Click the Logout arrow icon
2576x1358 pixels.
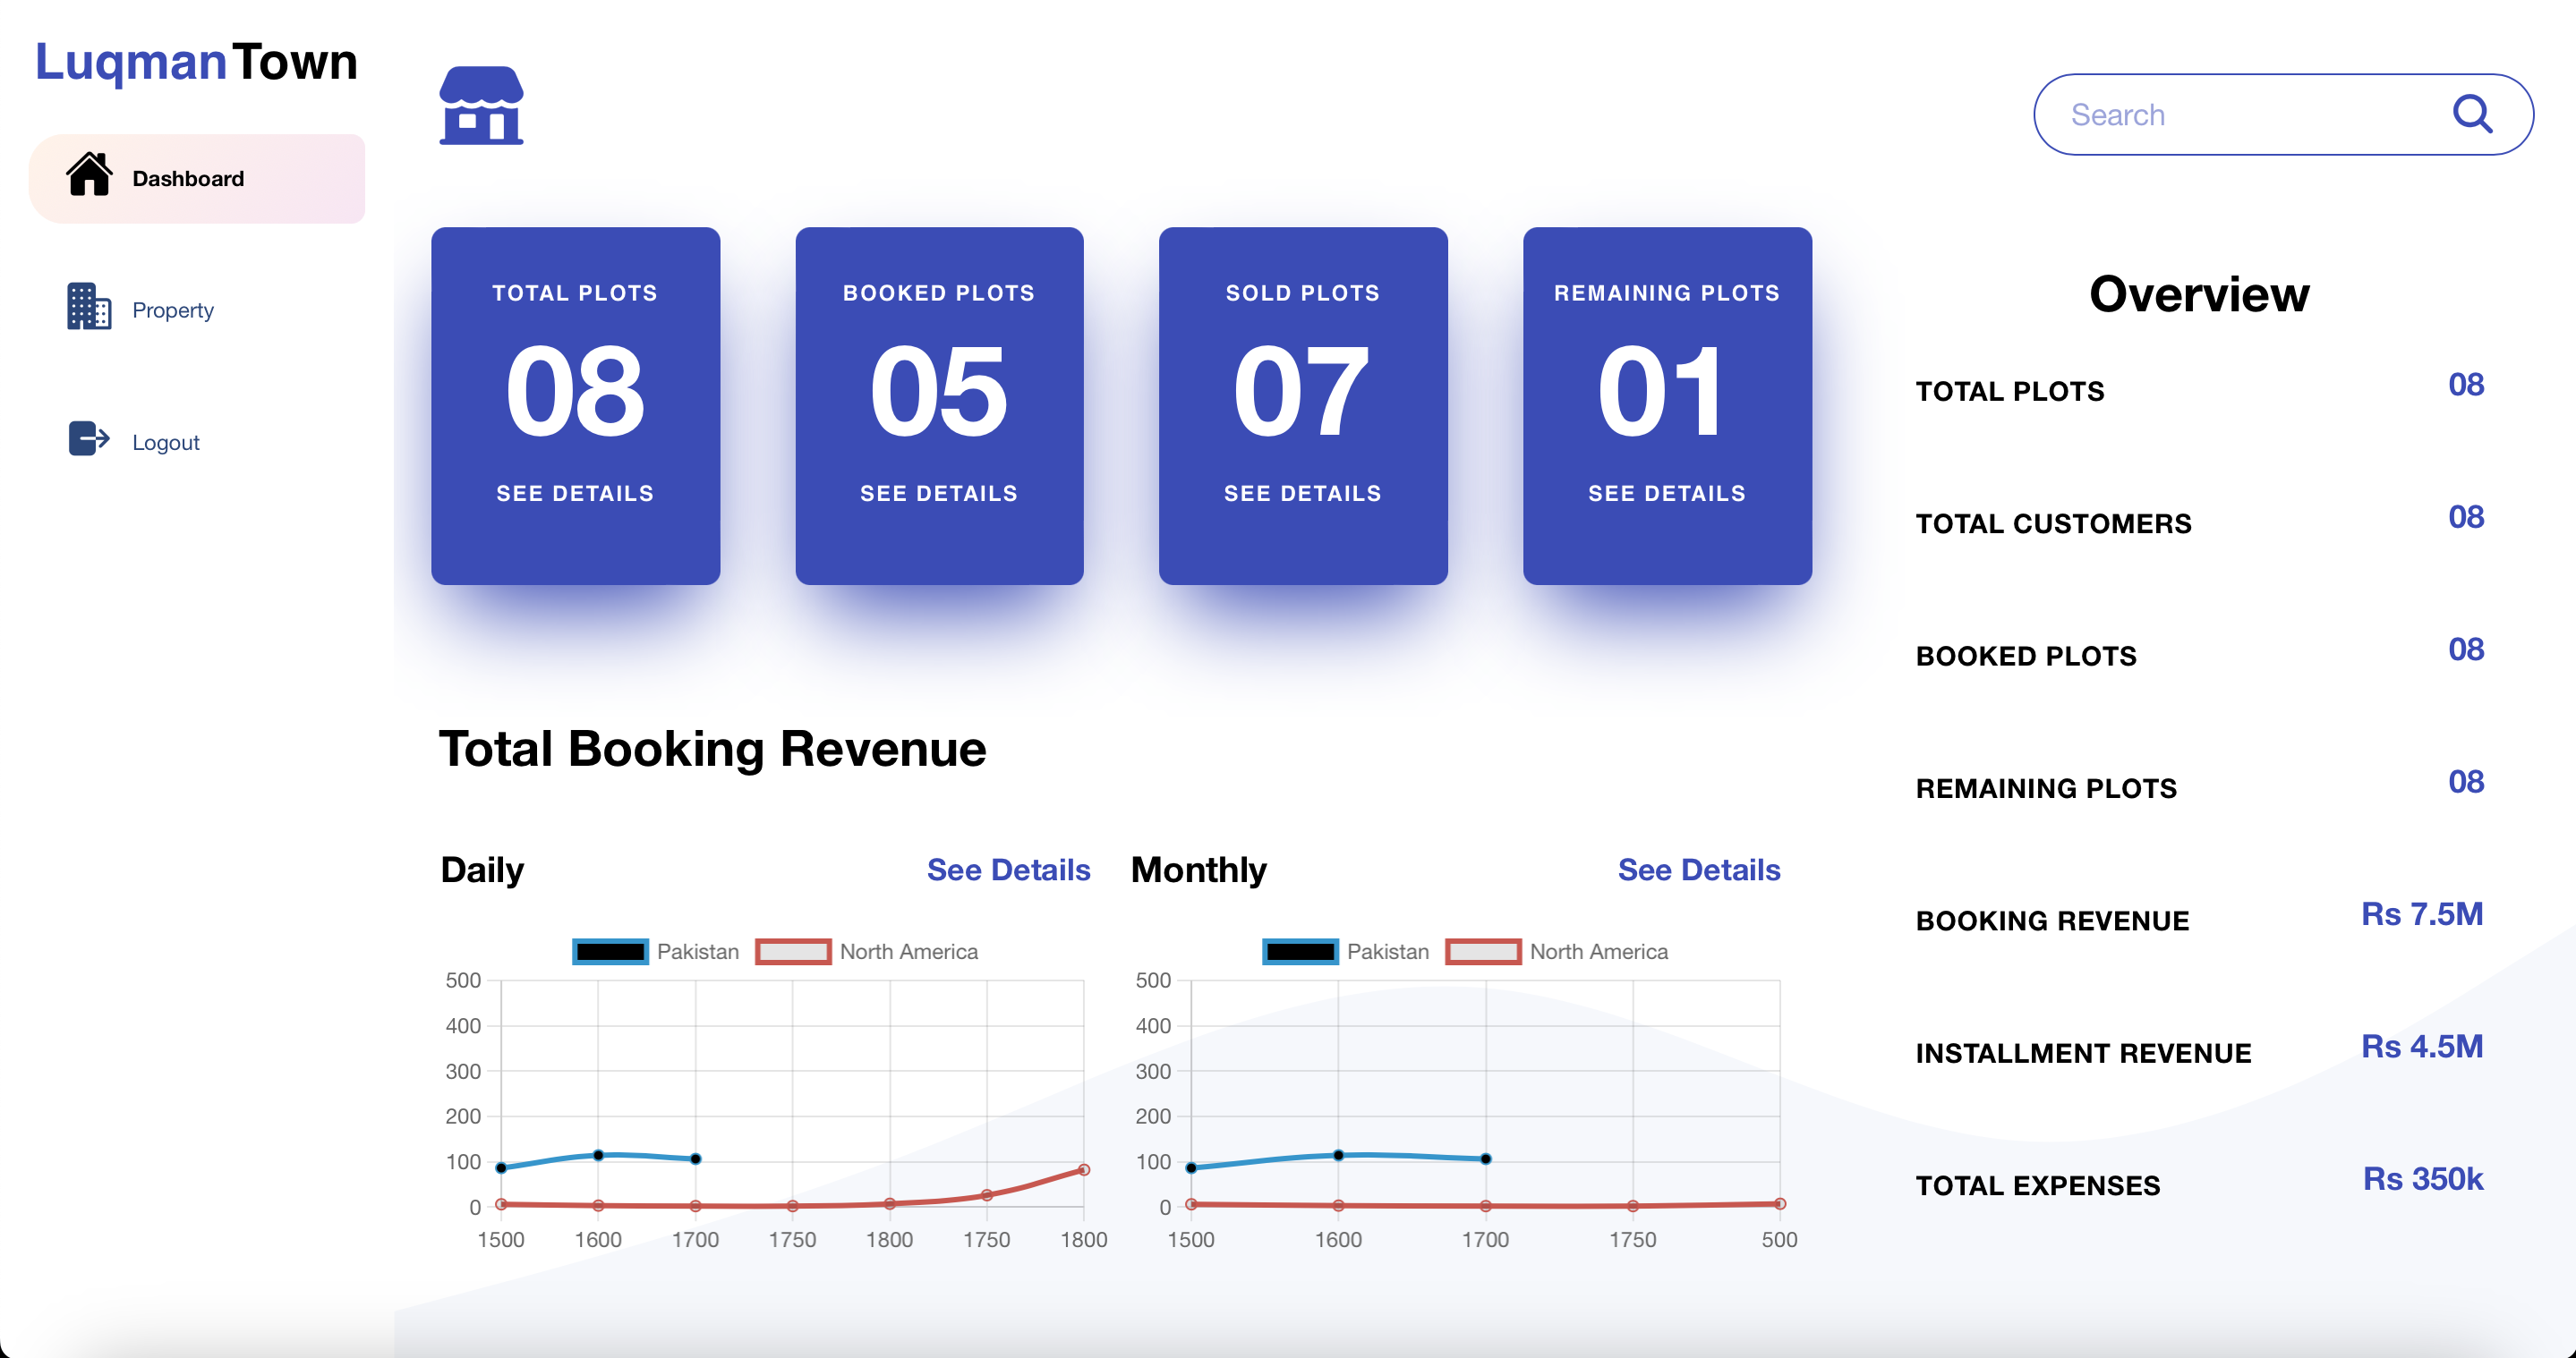pos(89,437)
